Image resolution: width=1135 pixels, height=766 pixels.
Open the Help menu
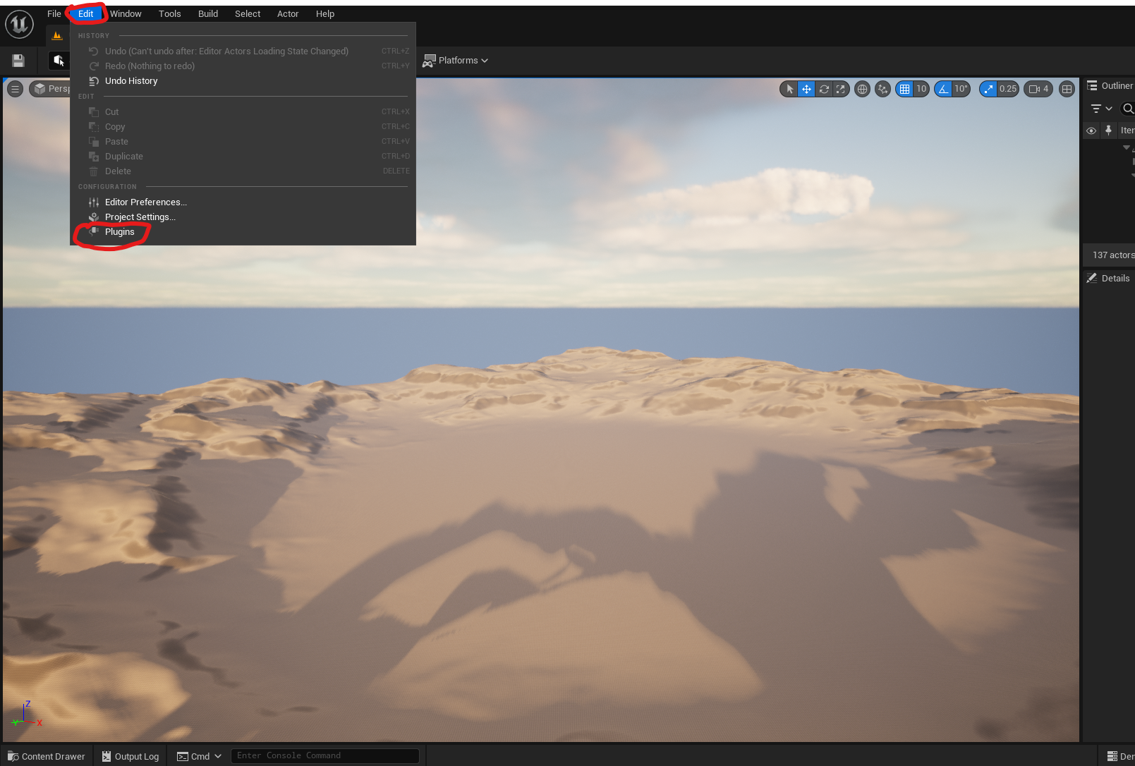(325, 14)
